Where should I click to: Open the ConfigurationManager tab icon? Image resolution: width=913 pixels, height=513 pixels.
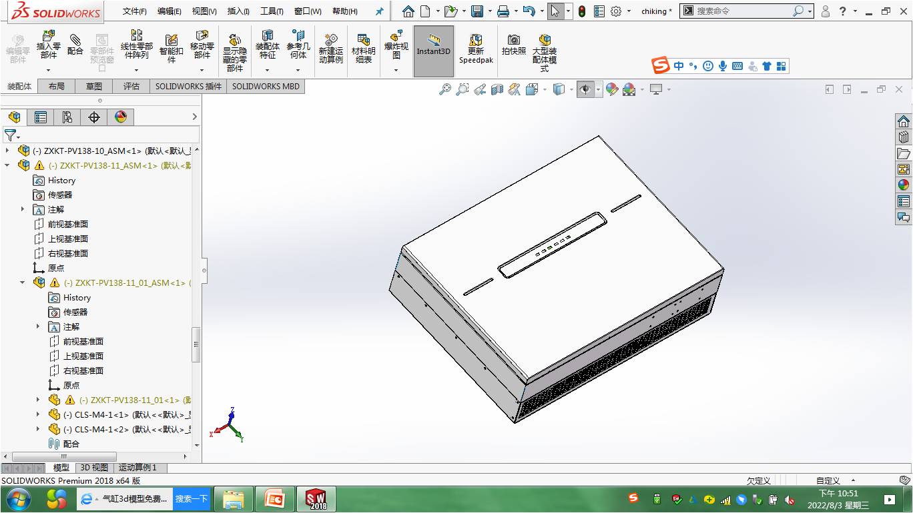67,117
